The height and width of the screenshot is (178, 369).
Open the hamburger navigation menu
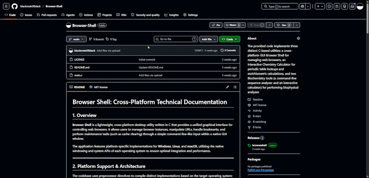pyautogui.click(x=6, y=6)
